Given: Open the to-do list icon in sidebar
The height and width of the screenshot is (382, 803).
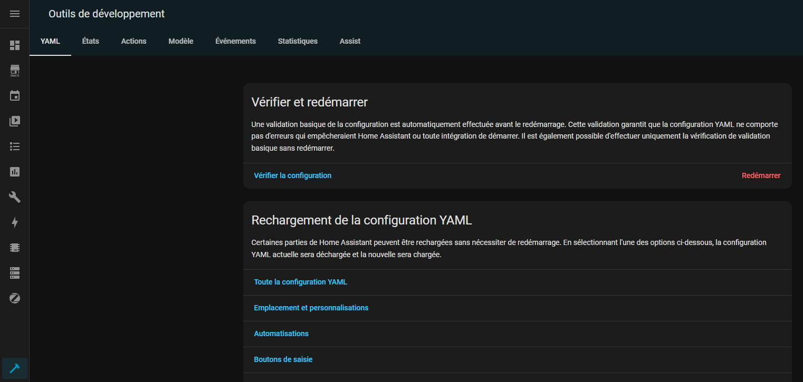Looking at the screenshot, I should click(x=15, y=146).
